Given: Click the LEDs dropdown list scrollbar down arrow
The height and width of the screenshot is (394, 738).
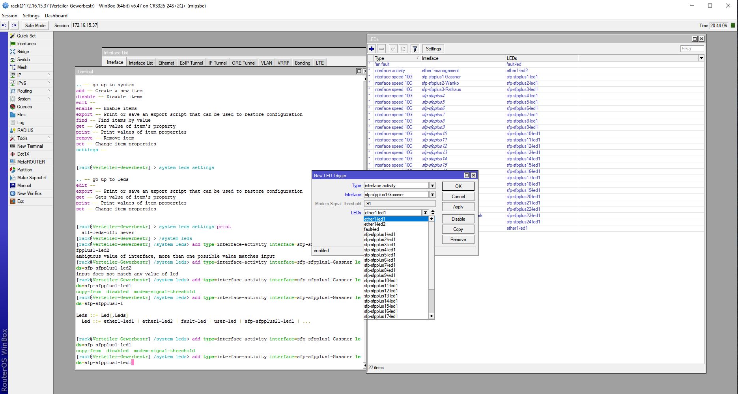Looking at the screenshot, I should [x=432, y=316].
